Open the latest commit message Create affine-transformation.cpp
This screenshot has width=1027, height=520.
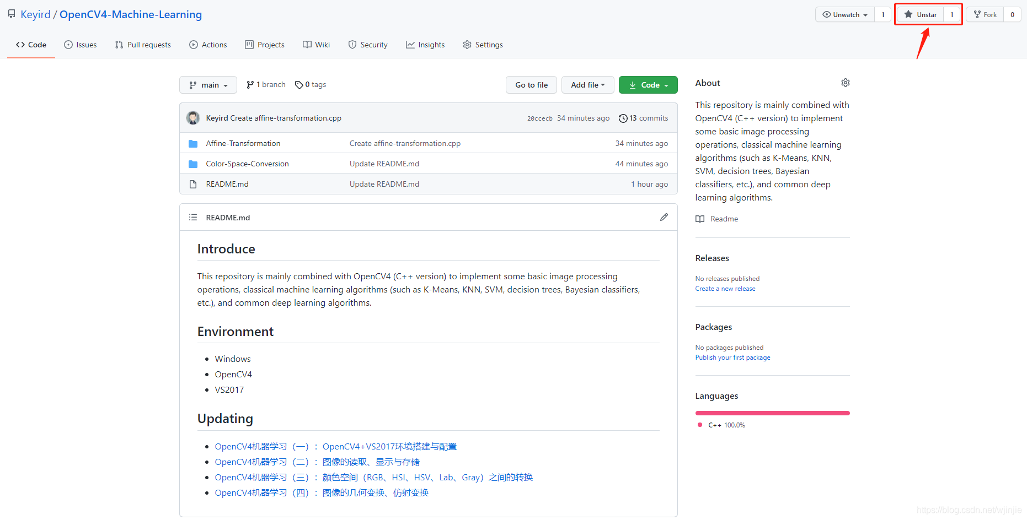pyautogui.click(x=286, y=118)
